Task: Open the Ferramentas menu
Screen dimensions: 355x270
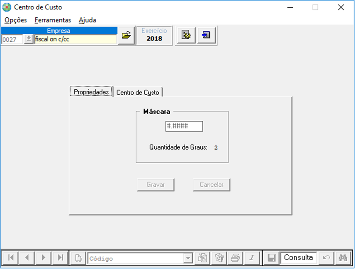Action: pos(53,20)
